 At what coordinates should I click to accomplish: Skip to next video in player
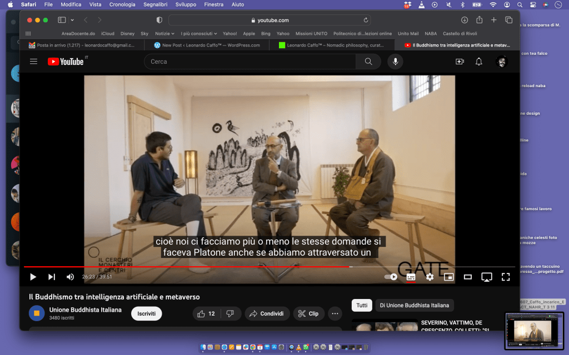tap(52, 277)
